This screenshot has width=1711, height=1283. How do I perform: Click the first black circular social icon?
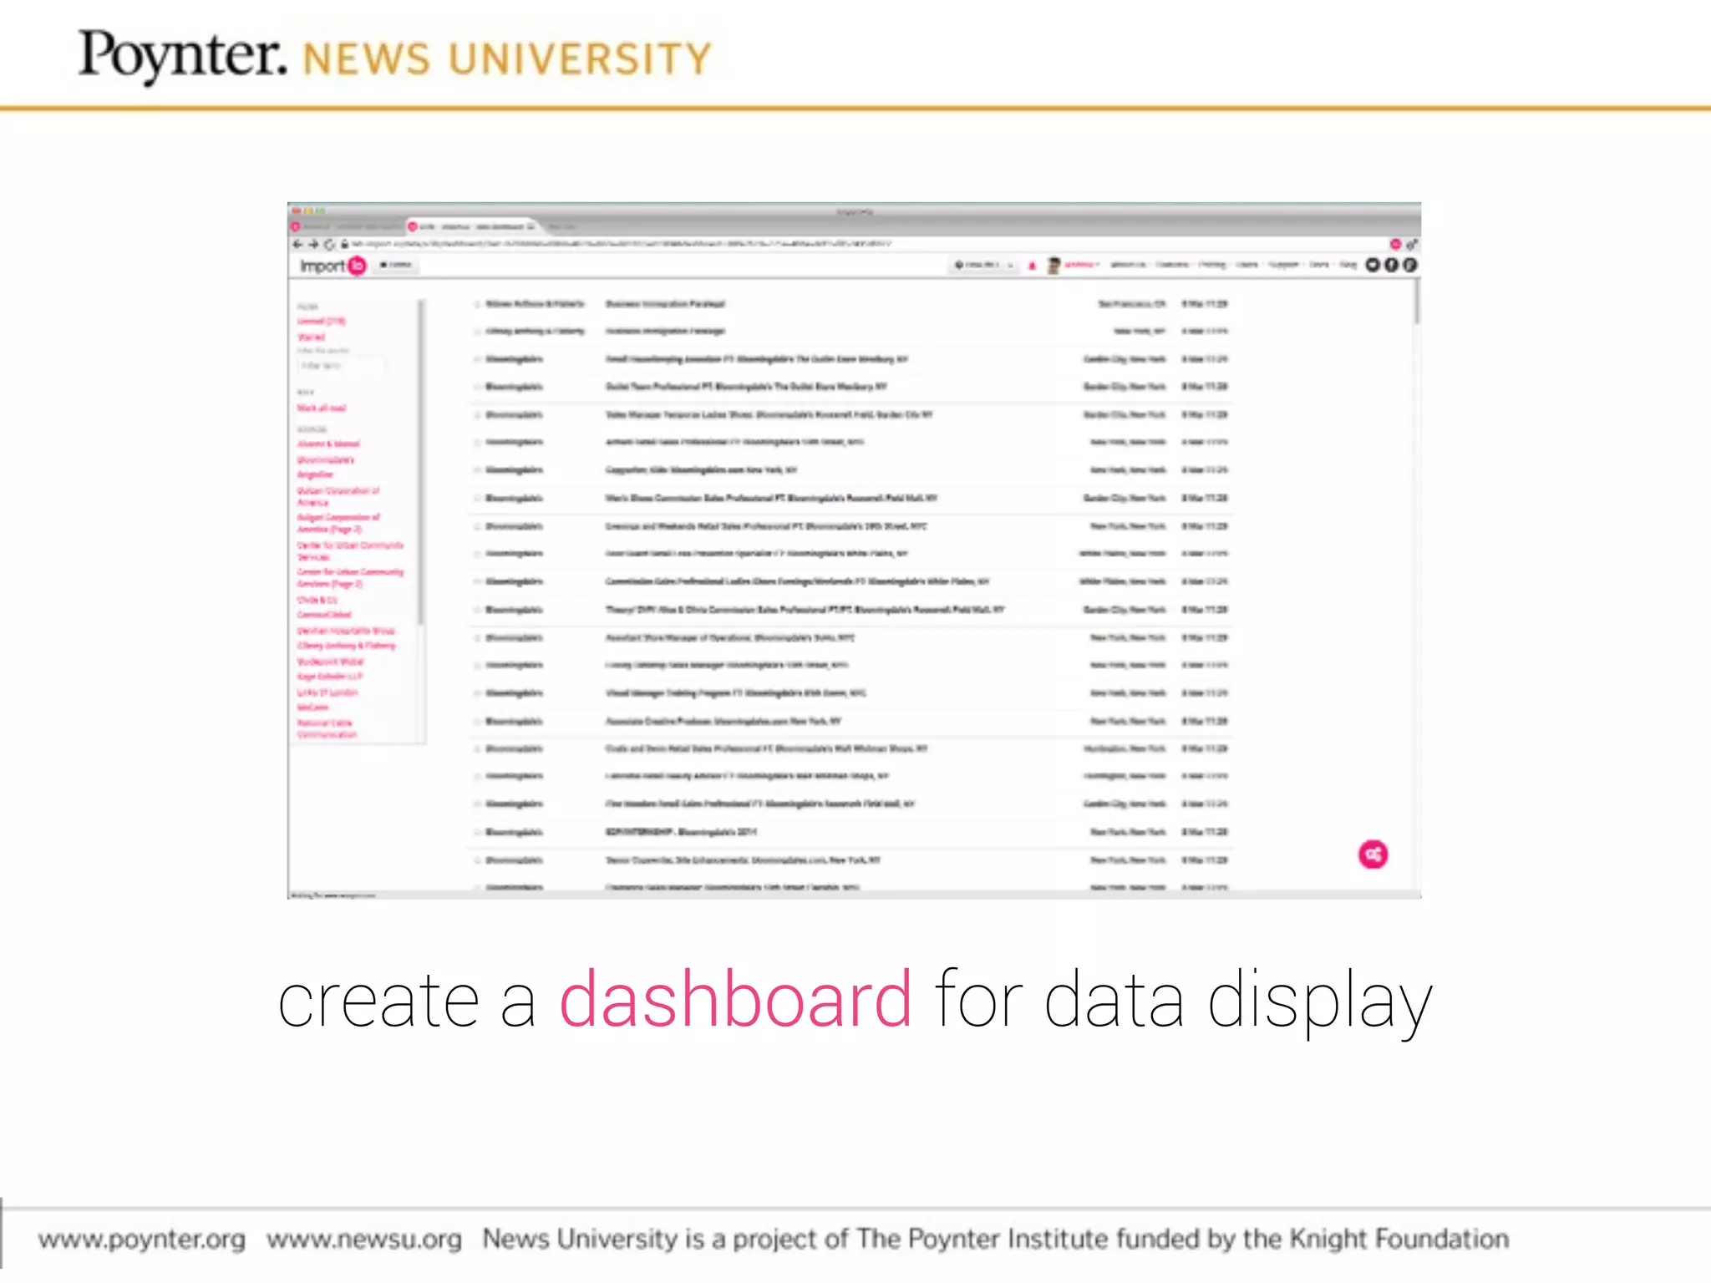[1373, 265]
